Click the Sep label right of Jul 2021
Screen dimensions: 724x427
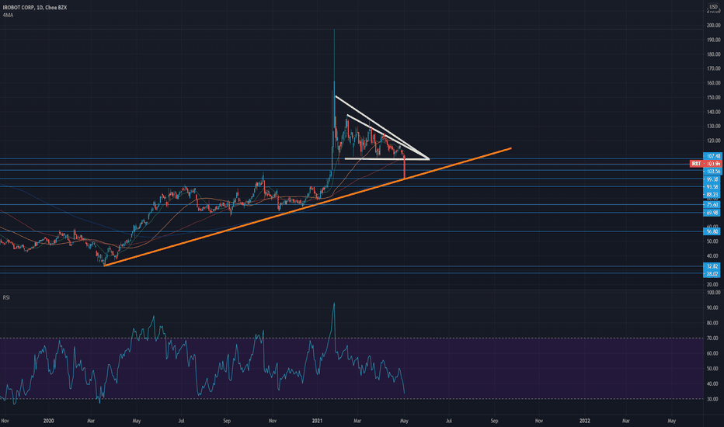(x=494, y=421)
